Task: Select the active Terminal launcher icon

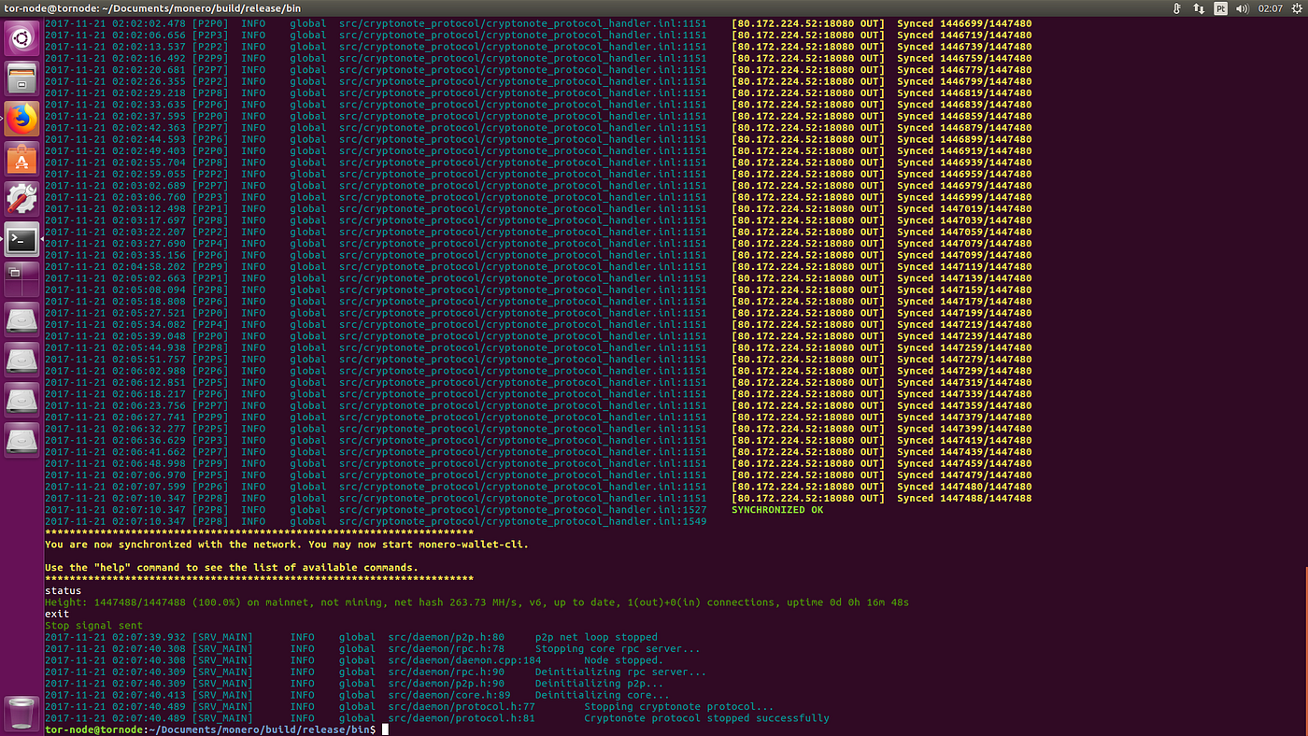Action: pos(21,239)
